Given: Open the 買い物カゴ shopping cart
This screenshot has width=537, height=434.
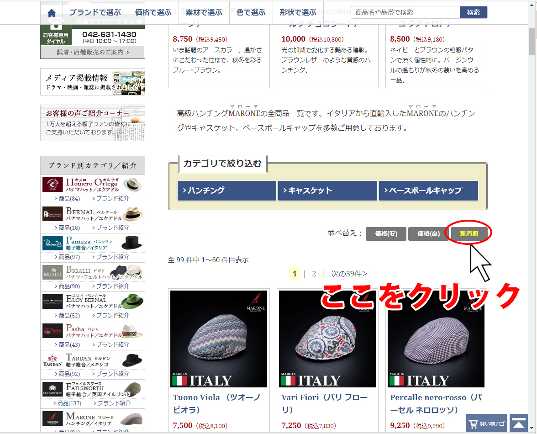Looking at the screenshot, I should click(486, 423).
